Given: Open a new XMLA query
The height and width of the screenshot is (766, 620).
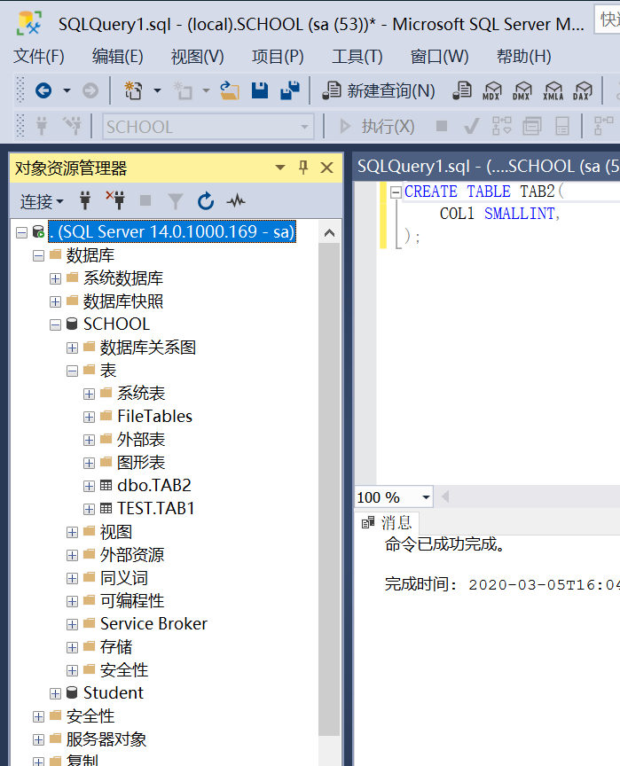Looking at the screenshot, I should (x=553, y=90).
